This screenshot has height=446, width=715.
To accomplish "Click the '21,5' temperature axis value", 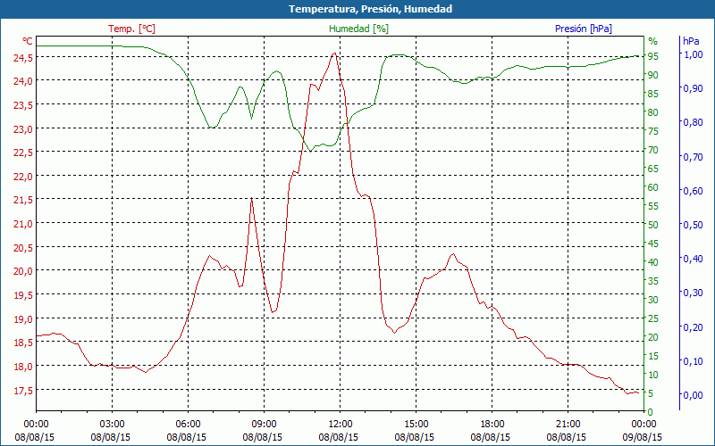I will [x=23, y=200].
